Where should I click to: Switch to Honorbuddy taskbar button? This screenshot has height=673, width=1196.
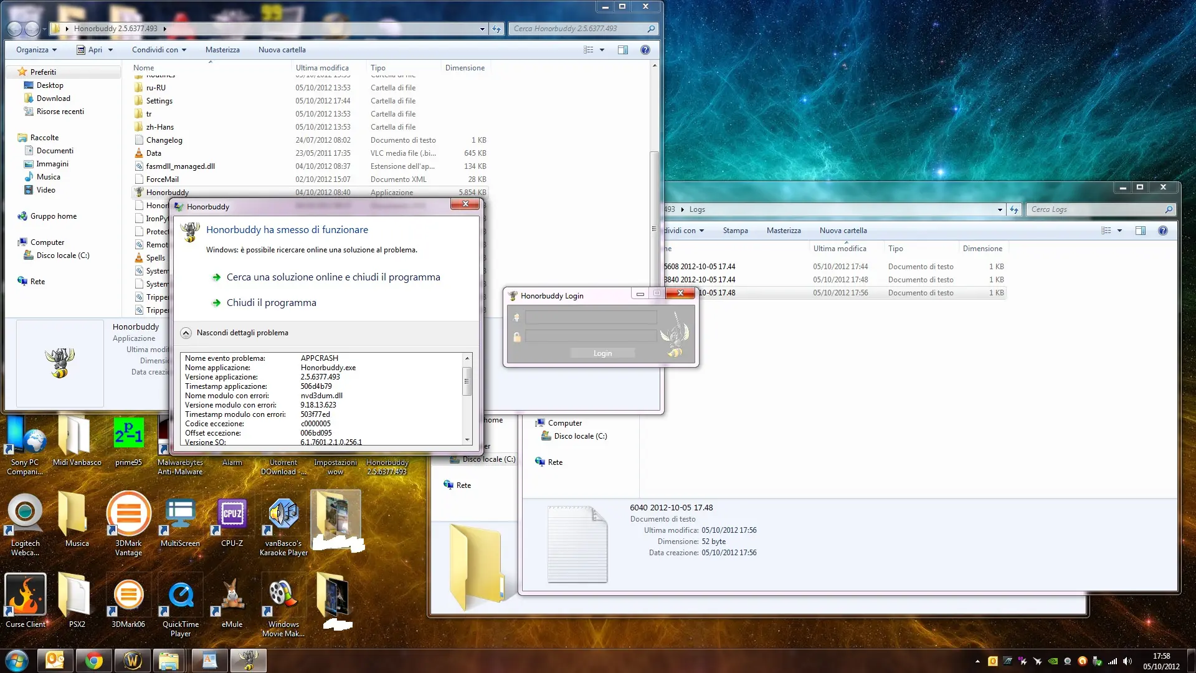pyautogui.click(x=249, y=661)
